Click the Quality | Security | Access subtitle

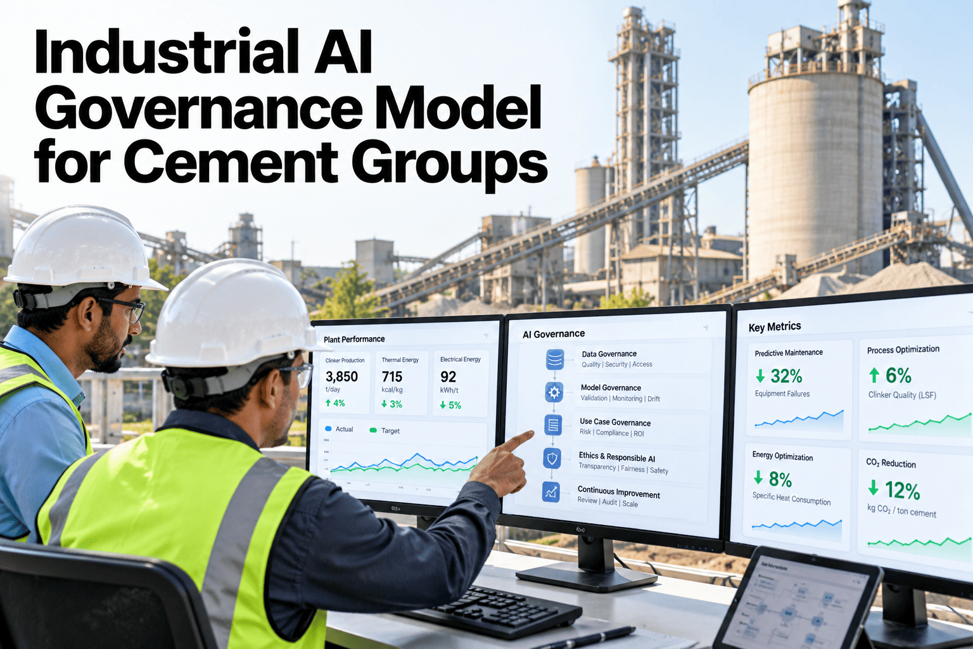[617, 364]
